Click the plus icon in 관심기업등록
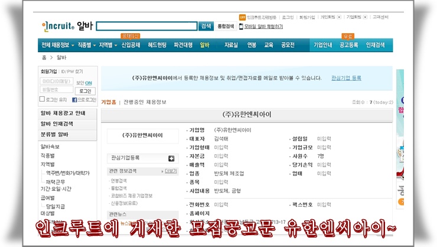Viewport: 437px width, 247px height. tap(171, 158)
